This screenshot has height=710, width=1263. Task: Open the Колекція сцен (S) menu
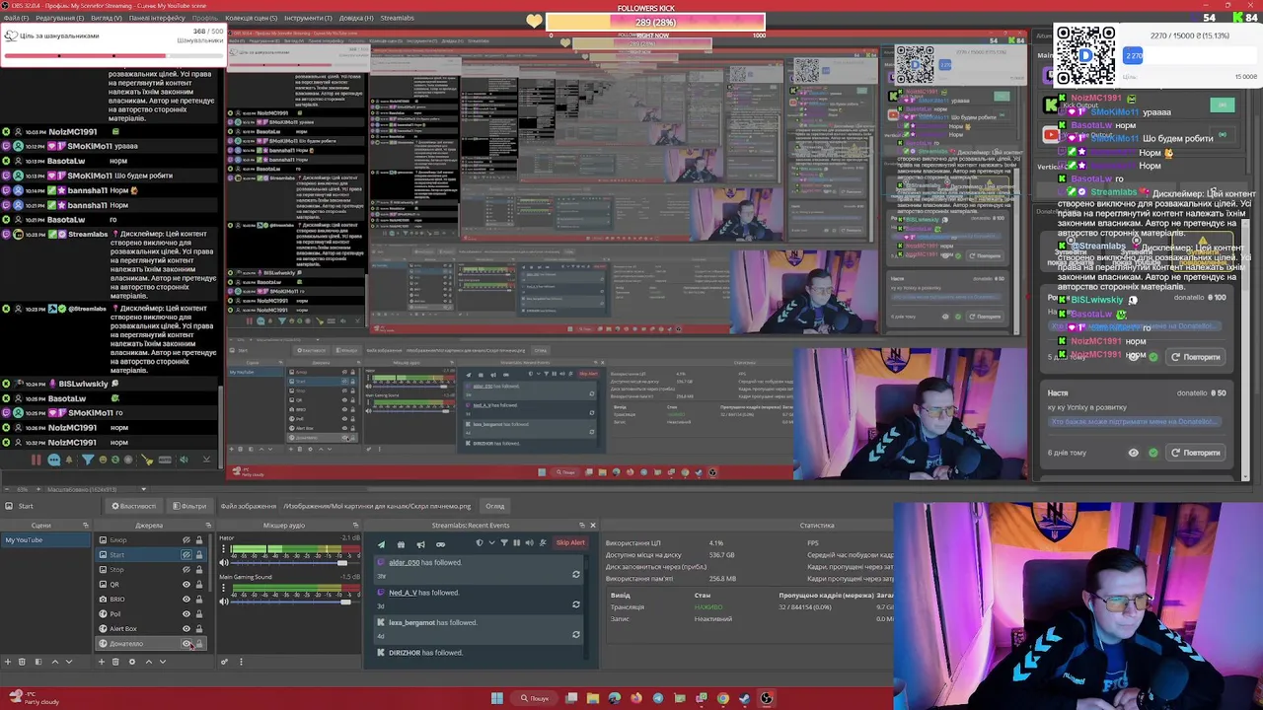coord(251,18)
